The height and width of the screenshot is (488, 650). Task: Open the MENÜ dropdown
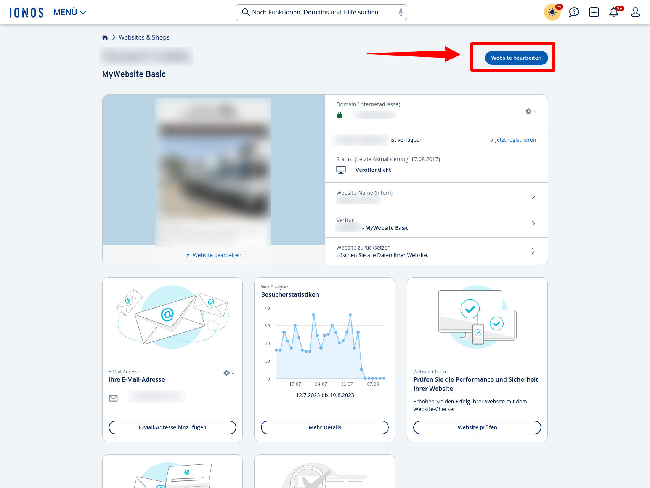pos(69,12)
